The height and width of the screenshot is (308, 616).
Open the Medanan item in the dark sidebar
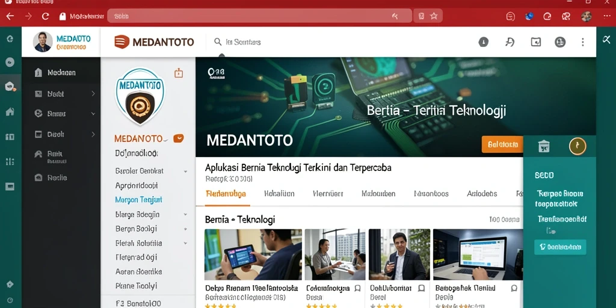[61, 73]
